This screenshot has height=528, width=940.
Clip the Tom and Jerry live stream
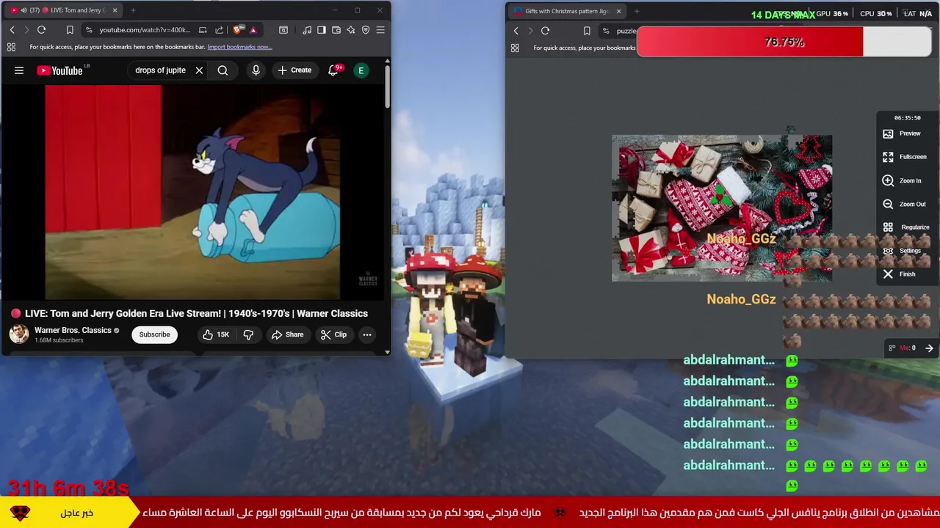pos(333,334)
